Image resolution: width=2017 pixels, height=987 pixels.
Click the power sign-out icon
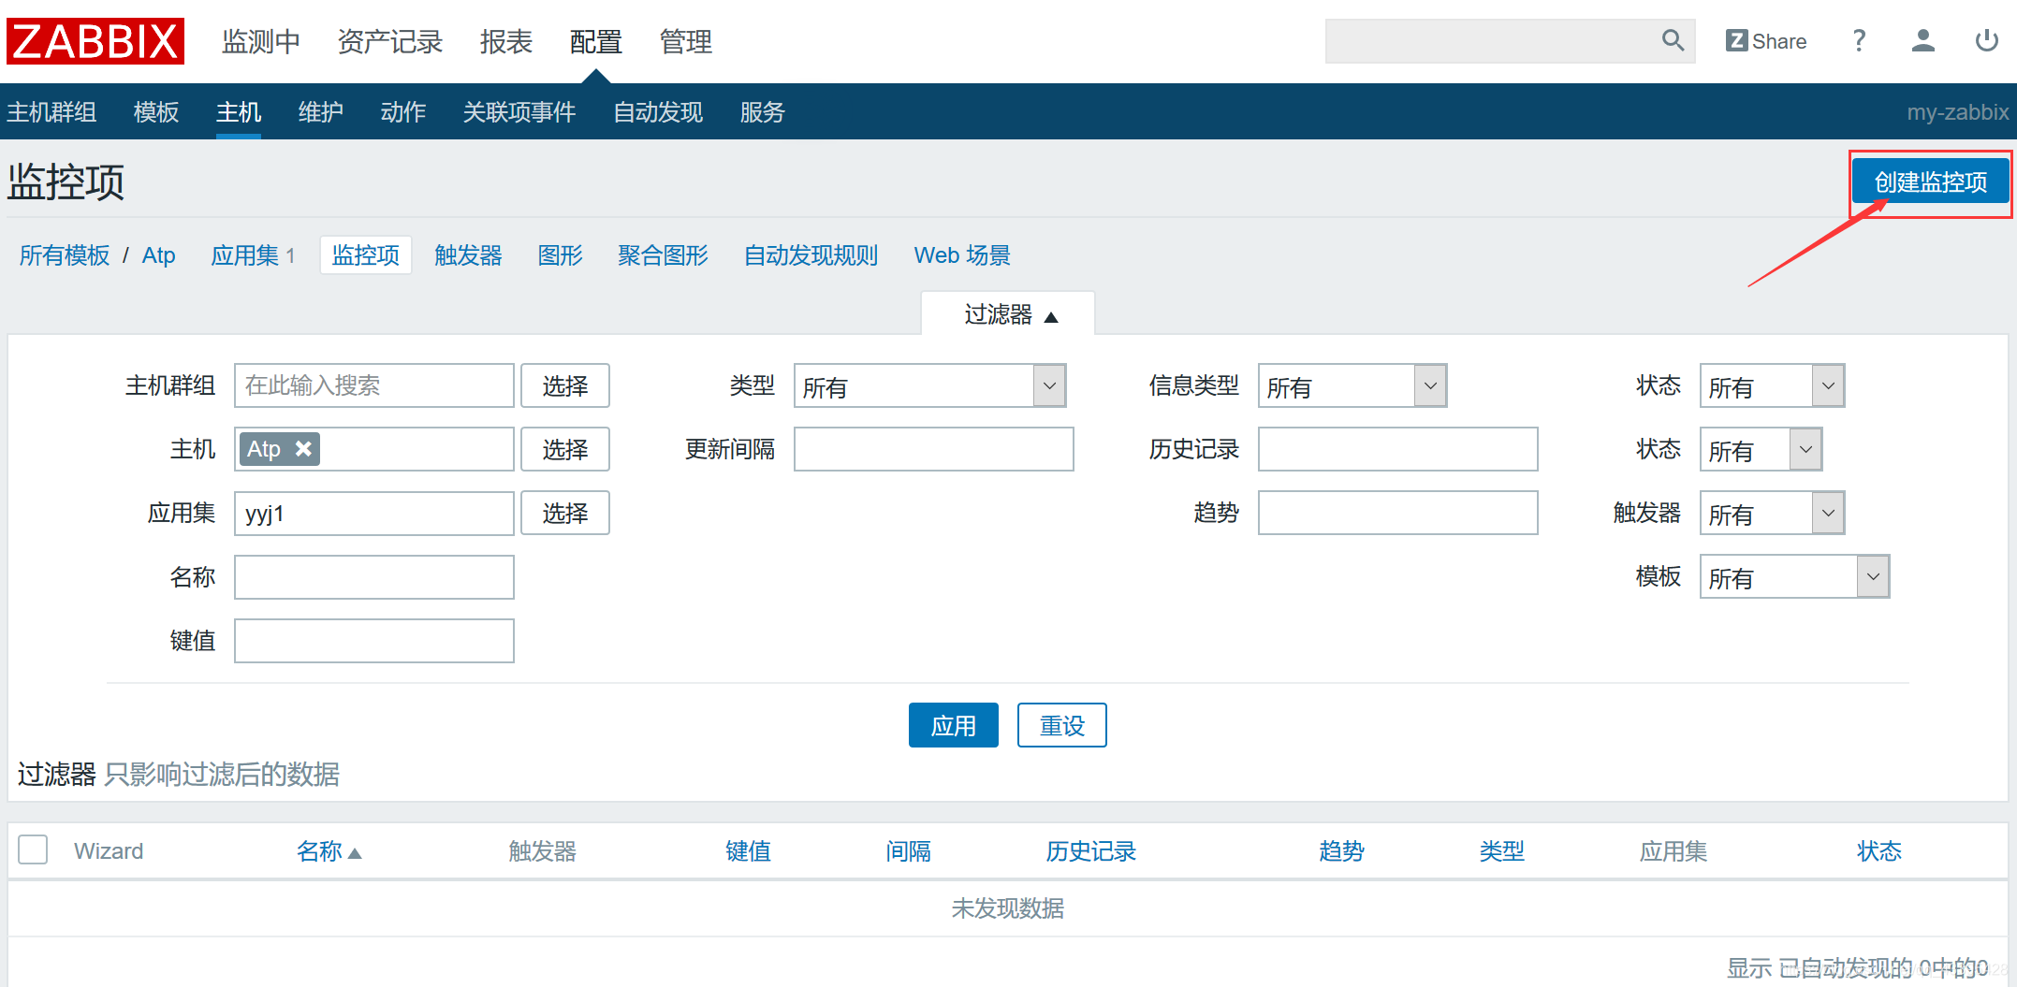click(1986, 40)
